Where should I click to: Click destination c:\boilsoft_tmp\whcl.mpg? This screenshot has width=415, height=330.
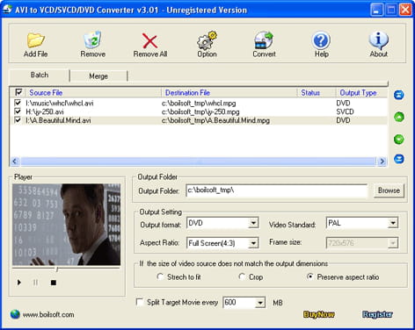tap(199, 103)
